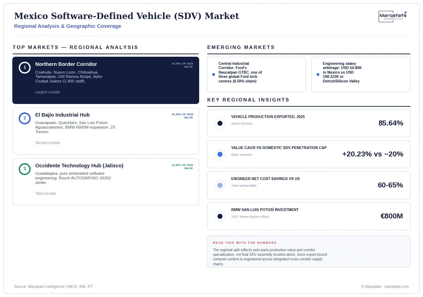This screenshot has width=423, height=297.
Task: Click the +20.23% vs ~20% value
Action: click(373, 154)
